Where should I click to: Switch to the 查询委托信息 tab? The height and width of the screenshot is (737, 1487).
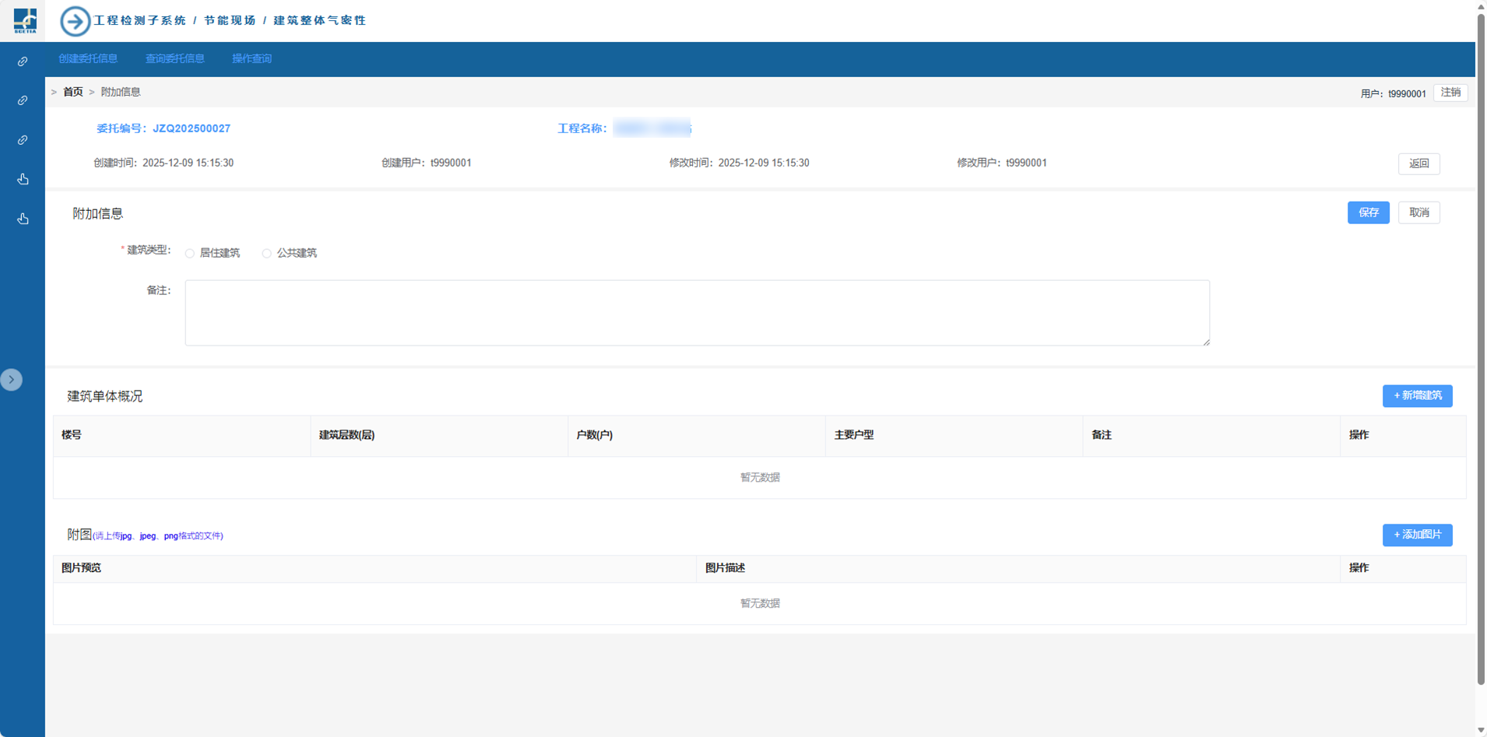tap(174, 59)
